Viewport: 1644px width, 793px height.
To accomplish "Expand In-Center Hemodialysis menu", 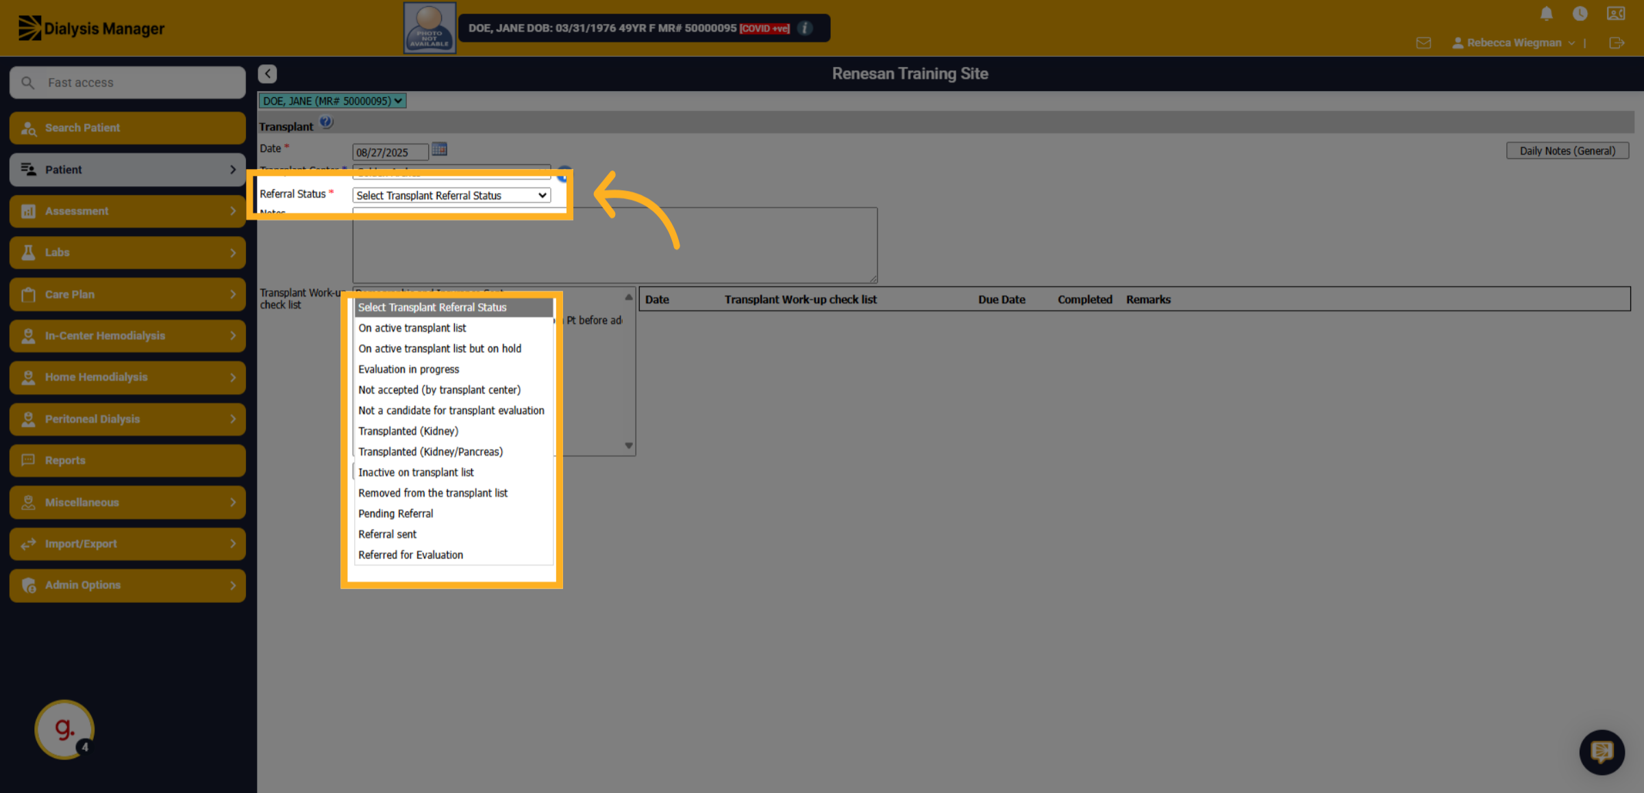I will click(127, 336).
